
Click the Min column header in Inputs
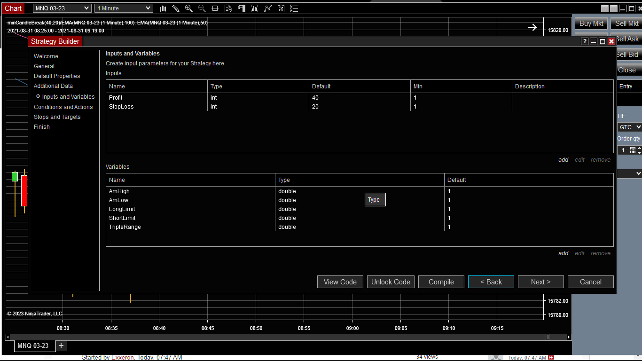click(x=461, y=86)
